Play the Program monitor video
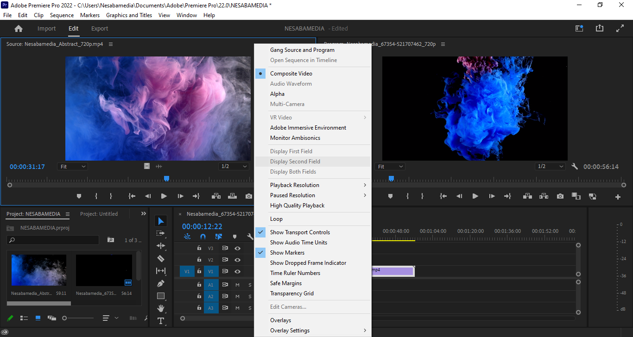 [x=475, y=196]
